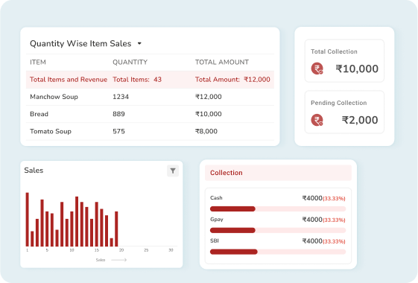The image size is (418, 283).
Task: Select the Manchow Soup row
Action: tap(150, 97)
